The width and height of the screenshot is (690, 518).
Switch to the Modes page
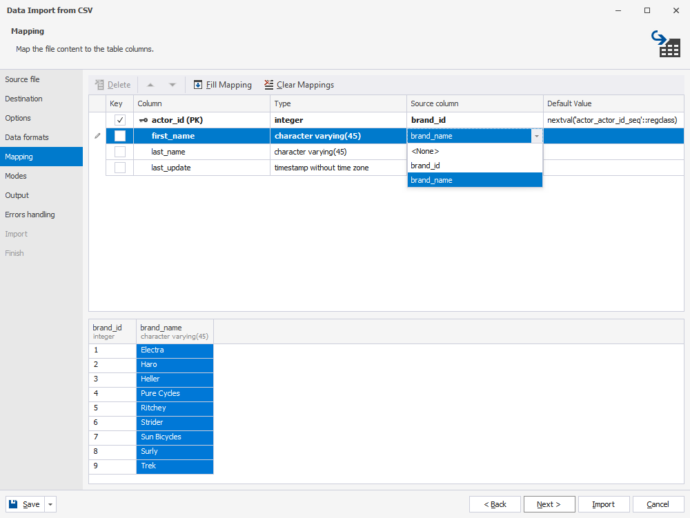(x=41, y=176)
